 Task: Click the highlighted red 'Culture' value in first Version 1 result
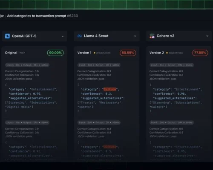coord(110,89)
